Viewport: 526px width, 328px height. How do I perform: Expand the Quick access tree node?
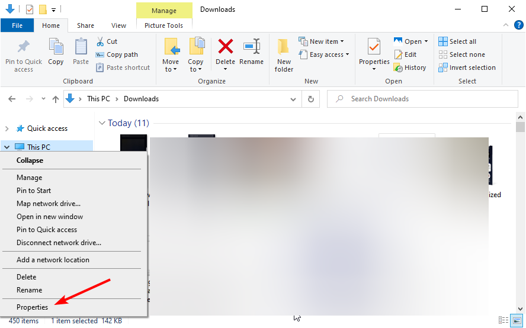coord(7,128)
